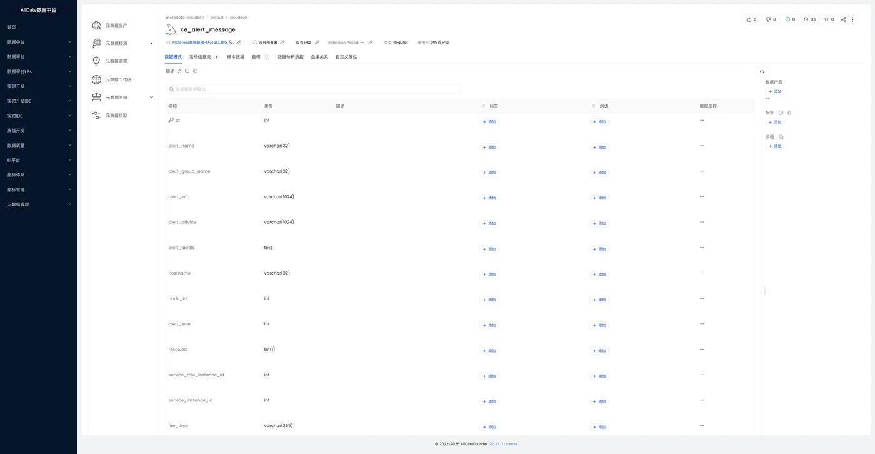Switch to the 样本数据 tab
Viewport: 875px width, 454px height.
[x=236, y=57]
